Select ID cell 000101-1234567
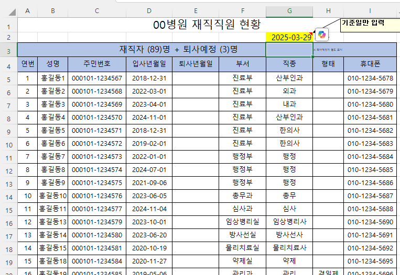 pyautogui.click(x=97, y=78)
